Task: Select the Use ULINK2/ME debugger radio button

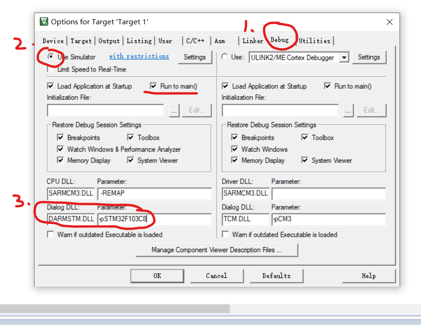Action: pyautogui.click(x=225, y=57)
